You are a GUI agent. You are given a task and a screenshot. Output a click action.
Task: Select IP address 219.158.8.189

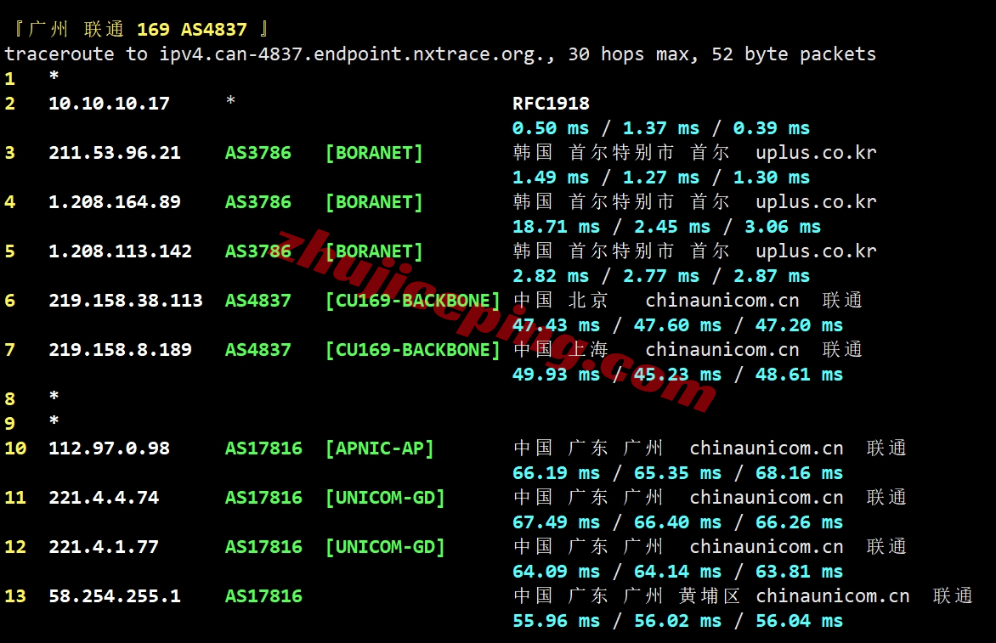[120, 350]
